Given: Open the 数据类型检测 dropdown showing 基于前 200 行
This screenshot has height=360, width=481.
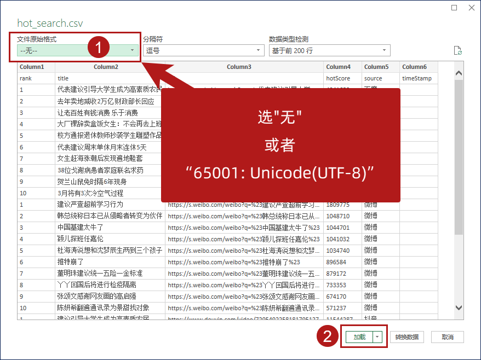Looking at the screenshot, I should 385,50.
